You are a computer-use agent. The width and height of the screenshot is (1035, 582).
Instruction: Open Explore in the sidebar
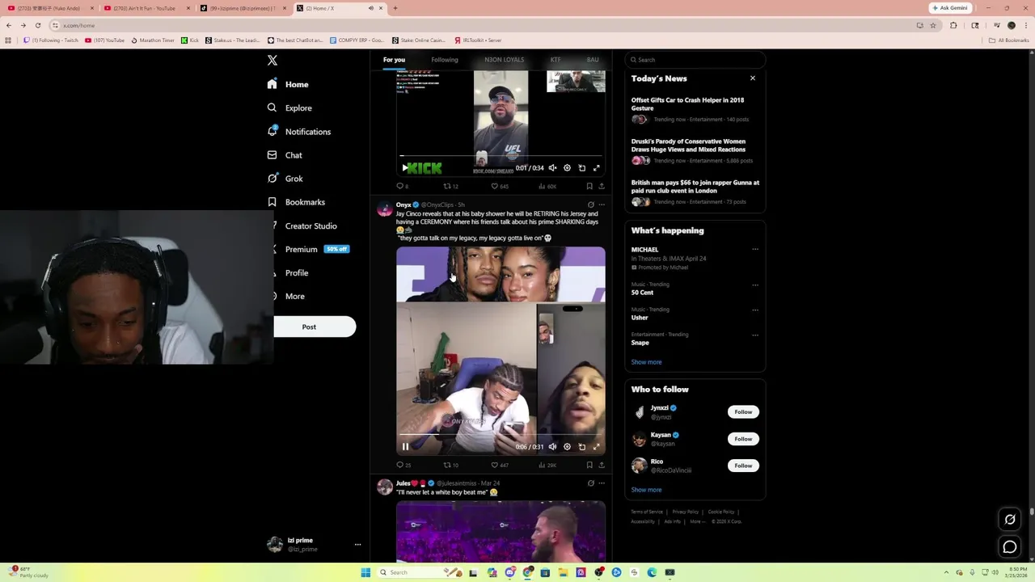(x=289, y=108)
